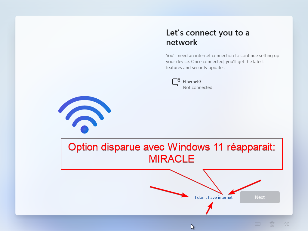This screenshot has height=231, width=308.
Task: Click the red arrow left of the link
Action: click(x=169, y=192)
